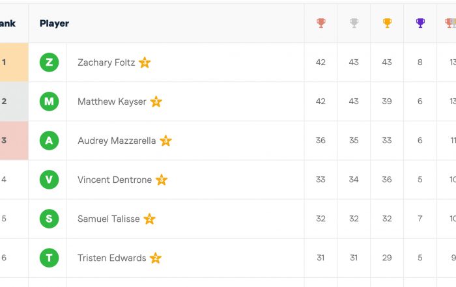Screen dimensions: 456x287
Task: Click Matthew Kayser's green M avatar
Action: 49,102
